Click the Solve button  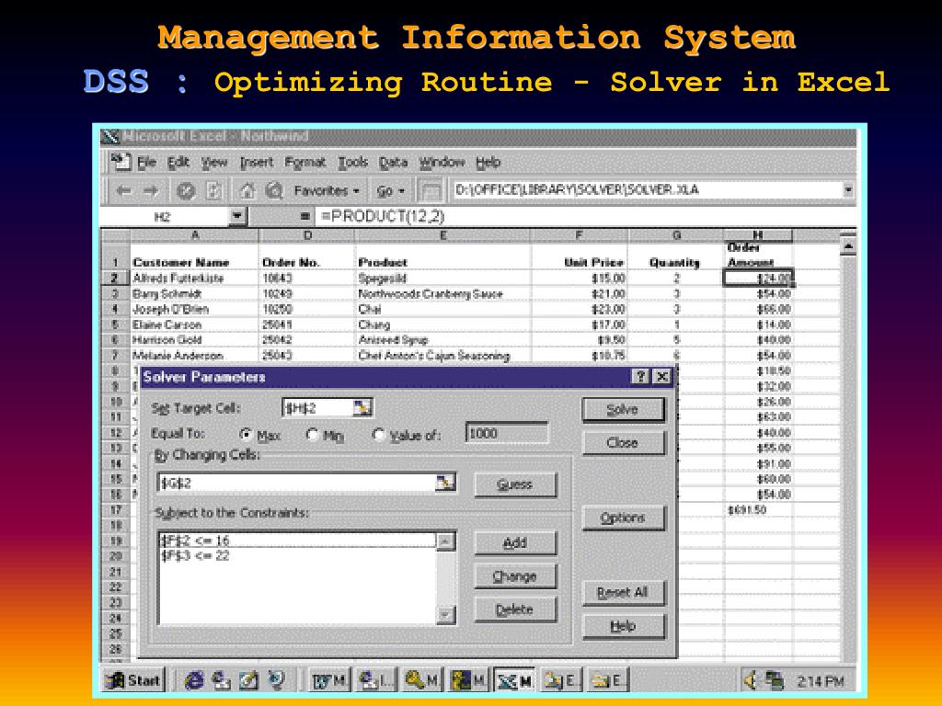623,410
